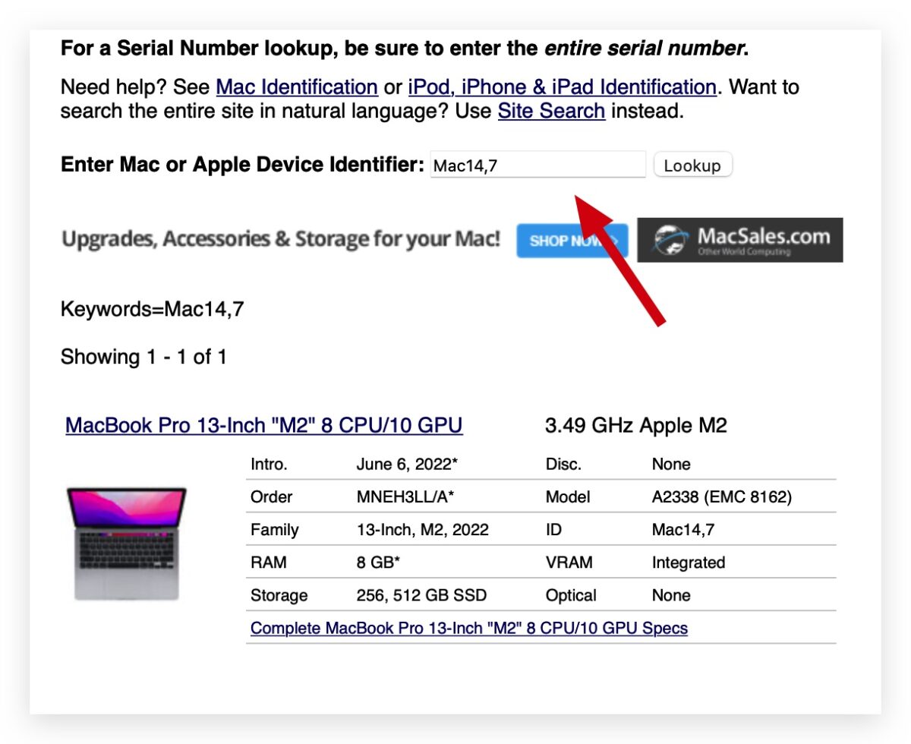Click the Enter Mac or Apple Device Identifier label
Image resolution: width=911 pixels, height=744 pixels.
242,164
